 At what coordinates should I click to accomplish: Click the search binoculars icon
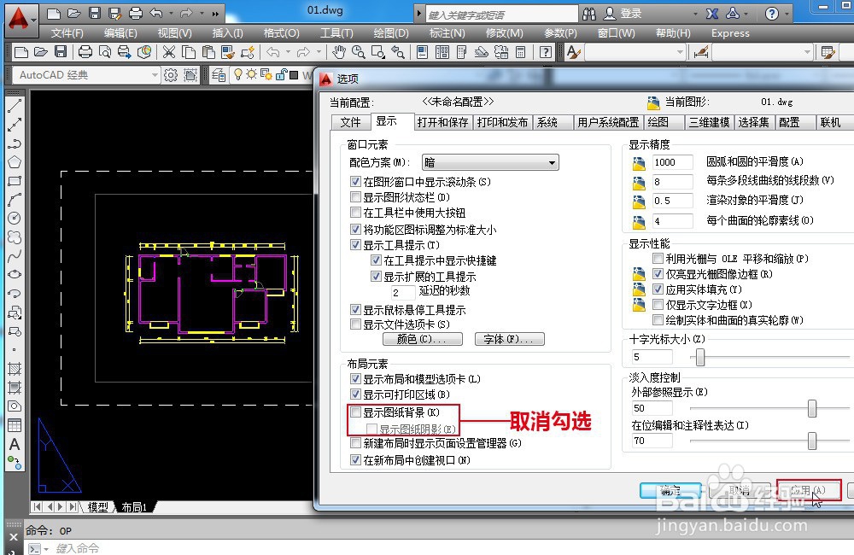pyautogui.click(x=589, y=14)
